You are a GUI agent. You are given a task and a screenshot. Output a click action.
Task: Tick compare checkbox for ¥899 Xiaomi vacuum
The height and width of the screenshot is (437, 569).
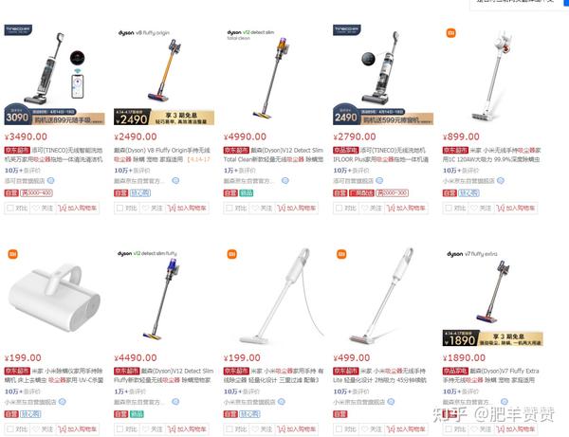pyautogui.click(x=449, y=209)
